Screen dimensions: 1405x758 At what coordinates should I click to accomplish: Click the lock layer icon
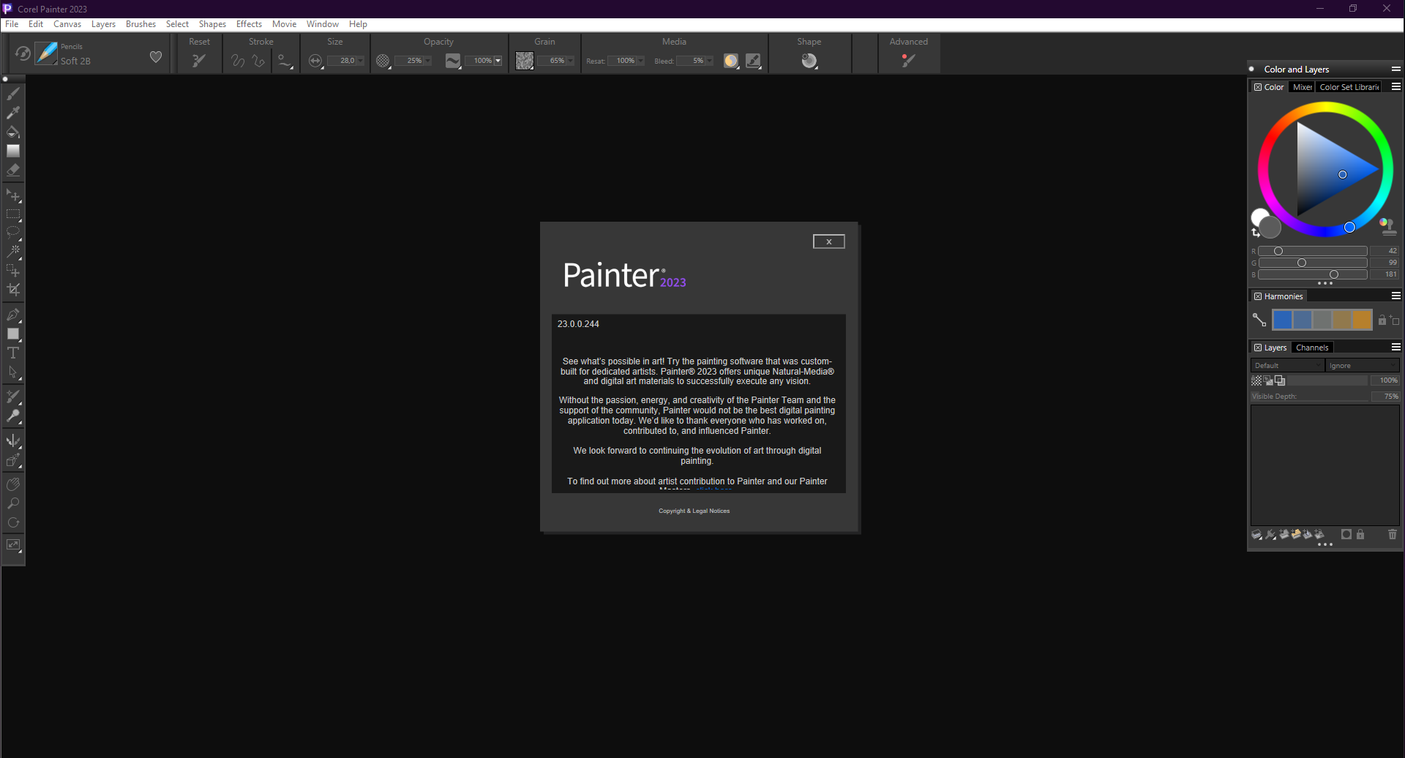(1360, 535)
